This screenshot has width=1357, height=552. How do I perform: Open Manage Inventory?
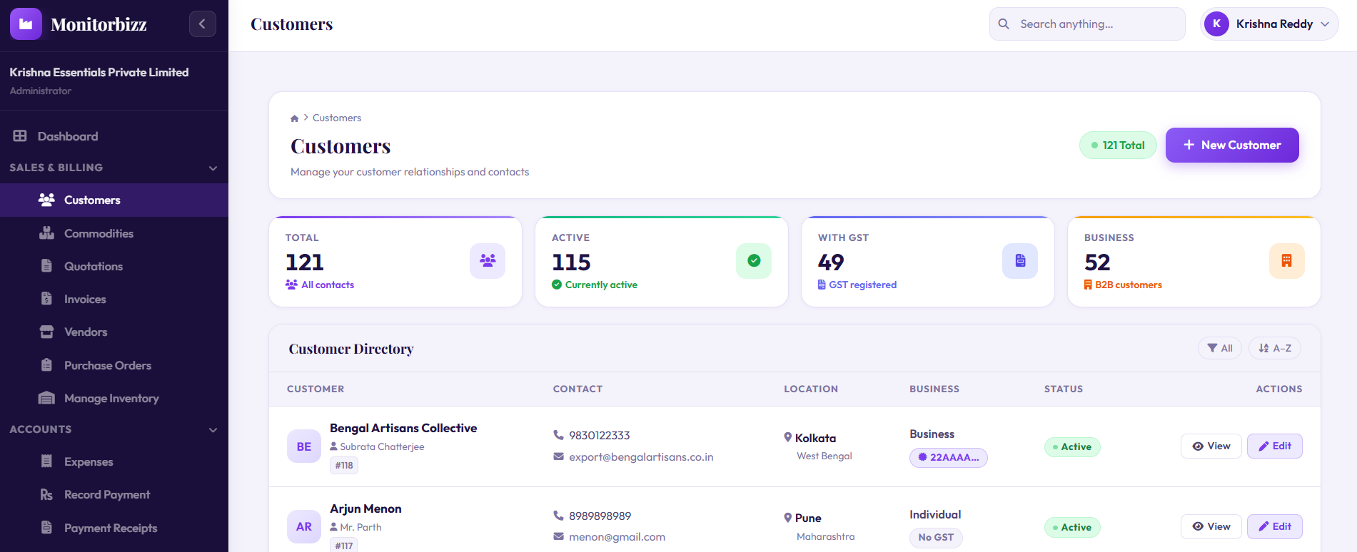coord(114,398)
